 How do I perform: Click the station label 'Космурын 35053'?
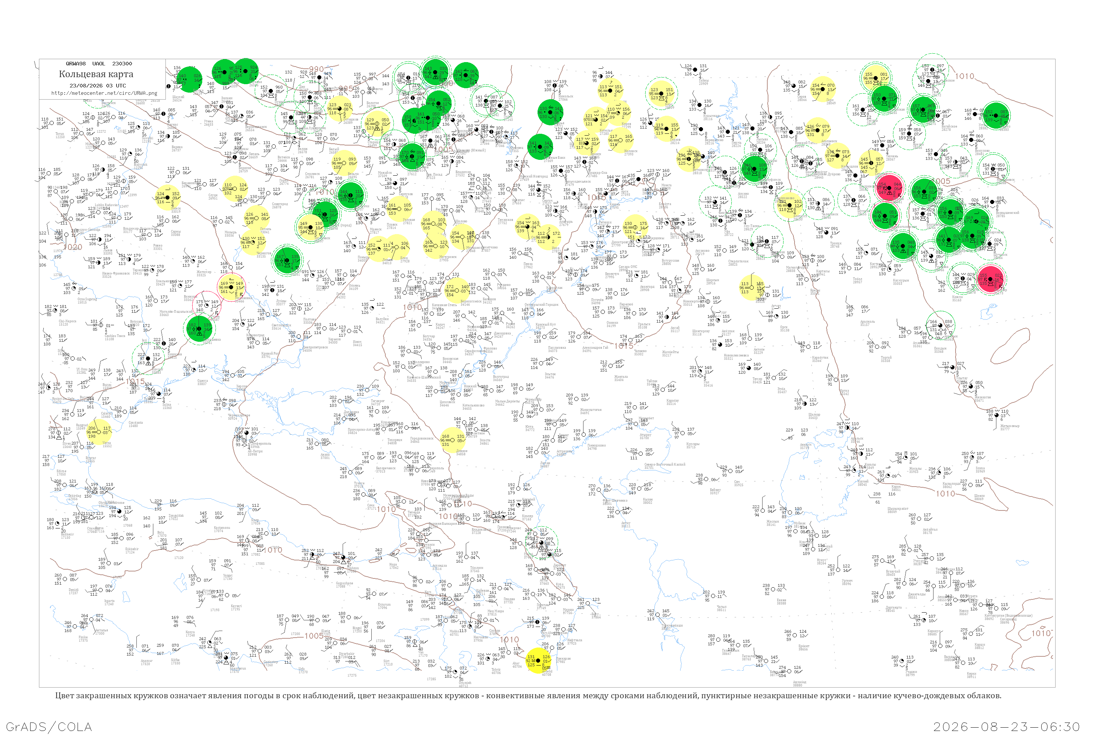pyautogui.click(x=901, y=282)
